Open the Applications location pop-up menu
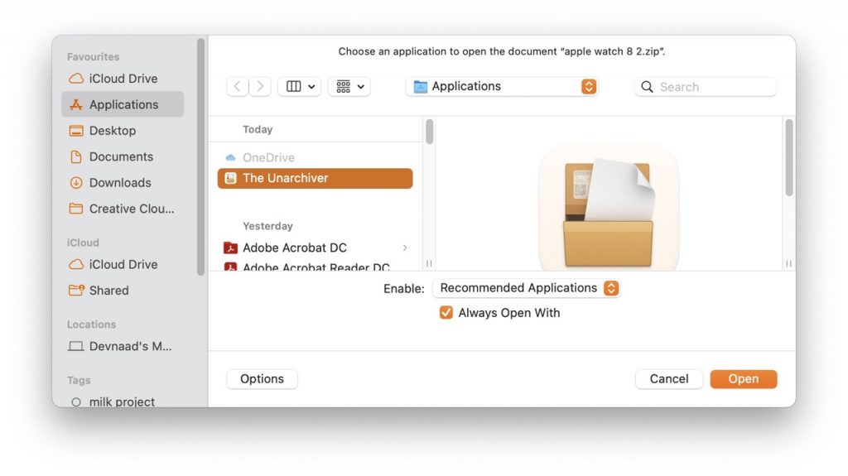 (x=502, y=87)
